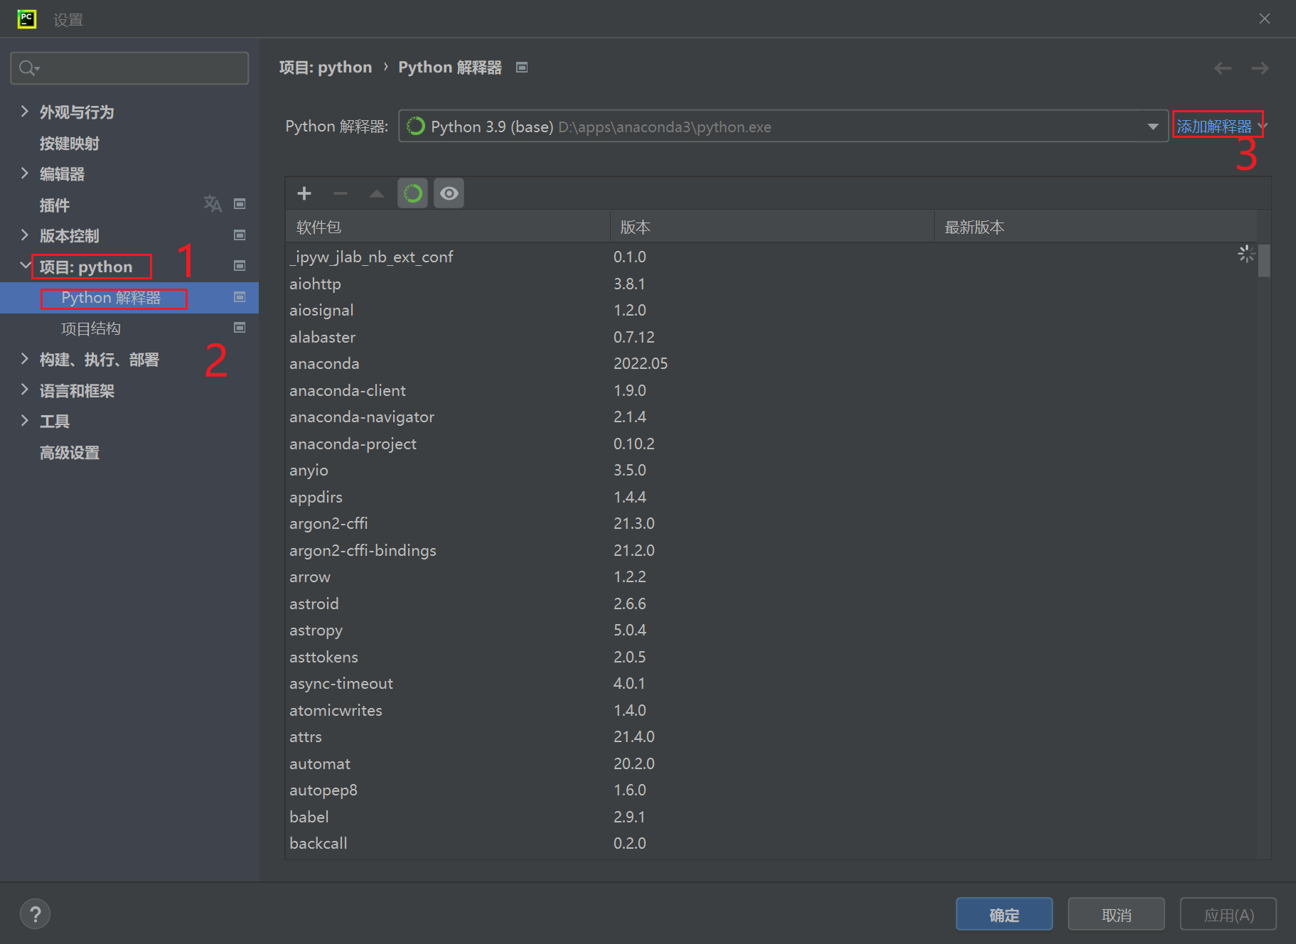Select the autopep8 package row
The height and width of the screenshot is (944, 1296).
click(771, 790)
